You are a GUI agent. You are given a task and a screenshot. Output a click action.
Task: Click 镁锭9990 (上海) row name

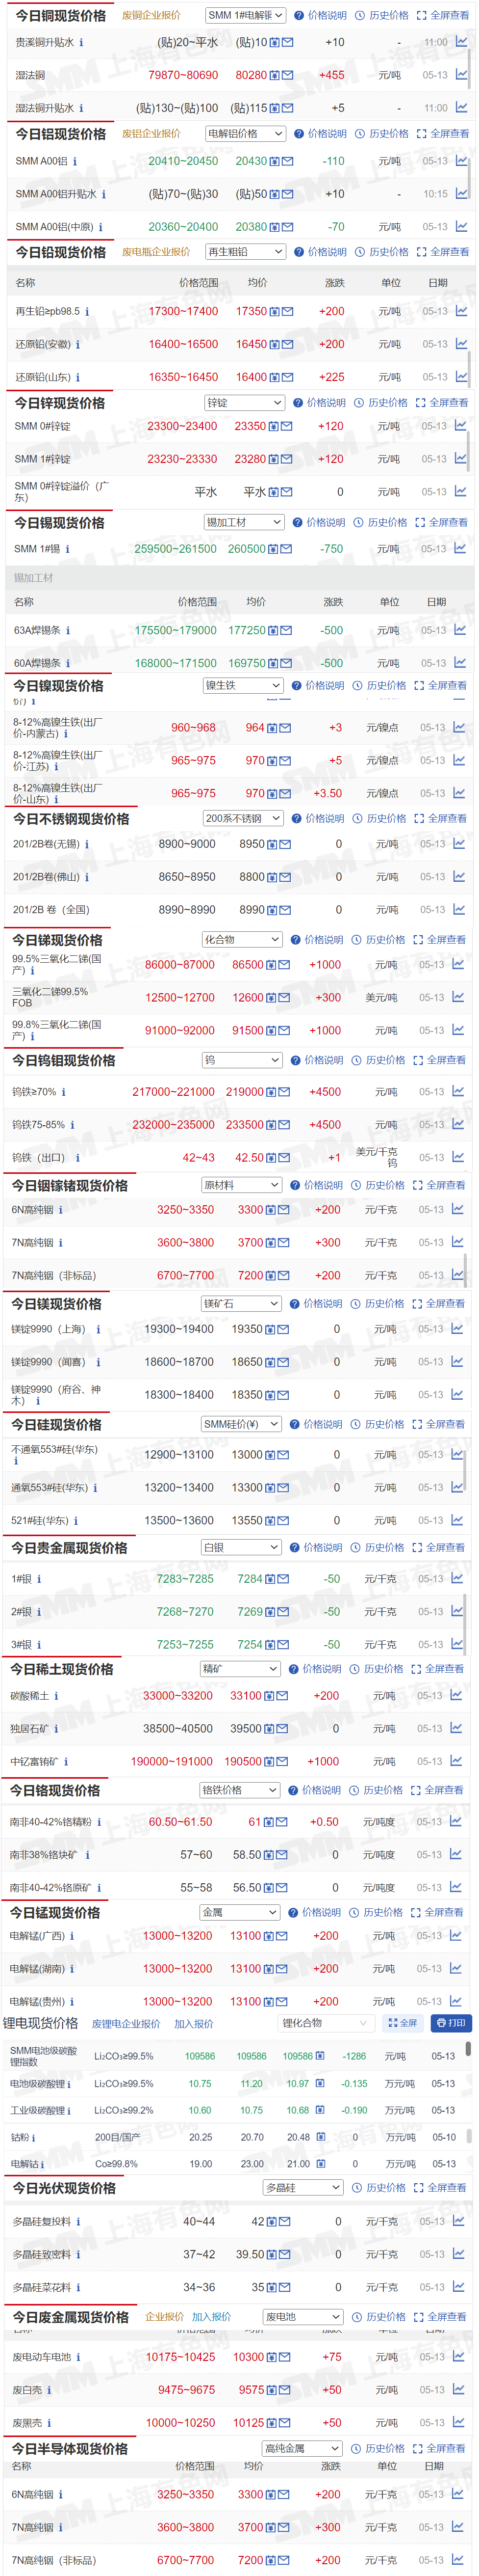[50, 1330]
